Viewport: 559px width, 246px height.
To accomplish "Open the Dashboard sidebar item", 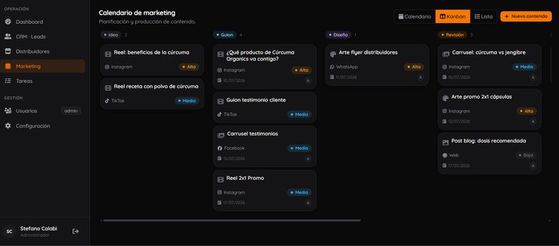I will click(x=43, y=22).
